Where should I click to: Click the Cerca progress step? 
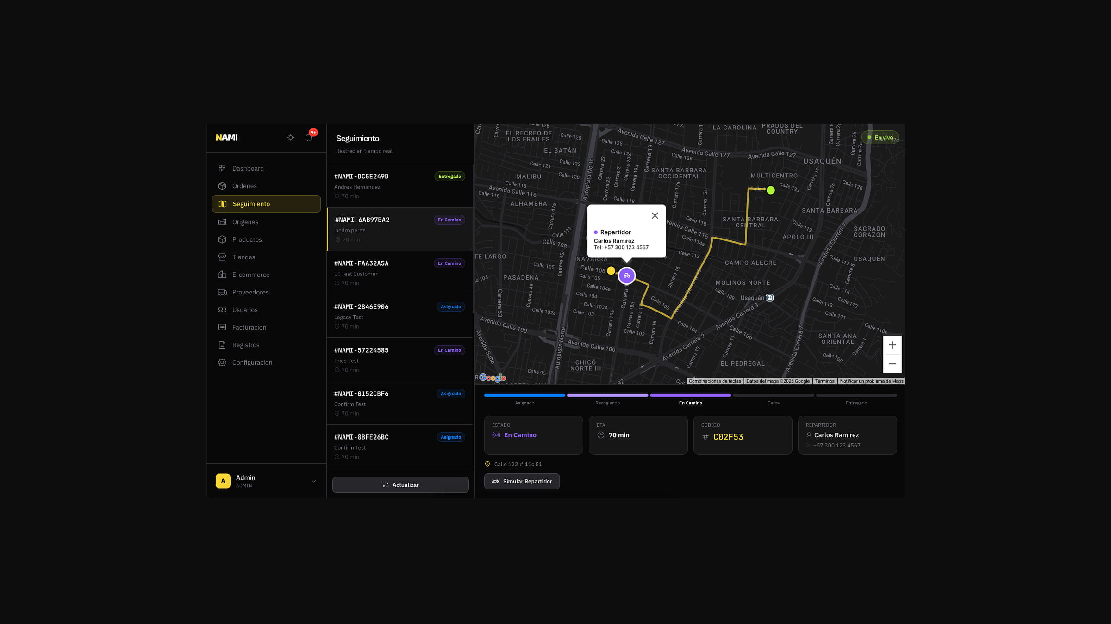click(774, 399)
